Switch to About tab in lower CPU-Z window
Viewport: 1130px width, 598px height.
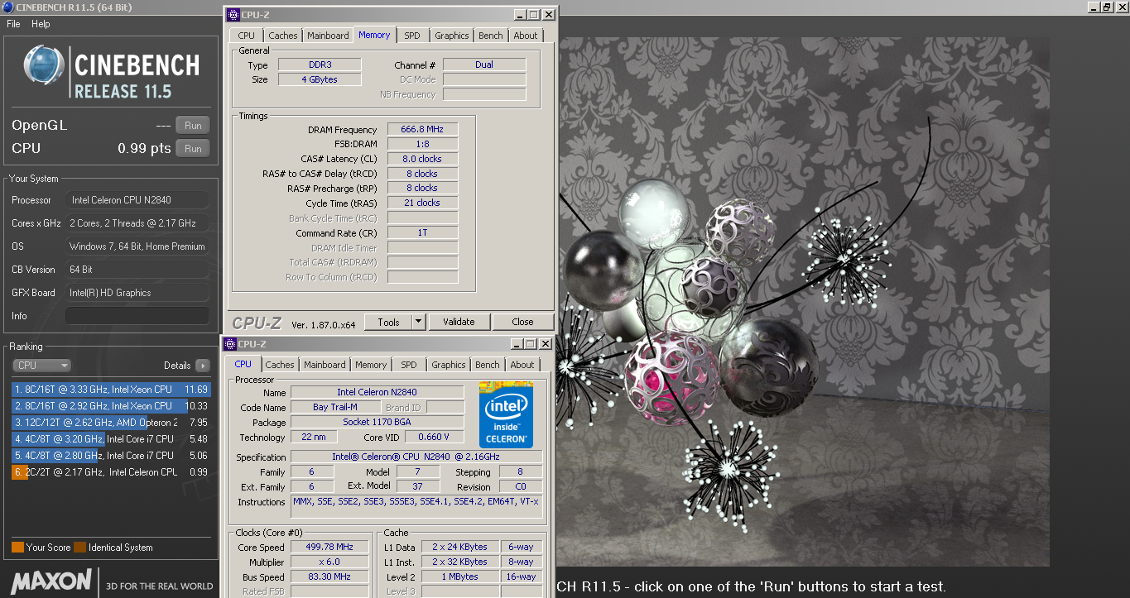pos(522,365)
